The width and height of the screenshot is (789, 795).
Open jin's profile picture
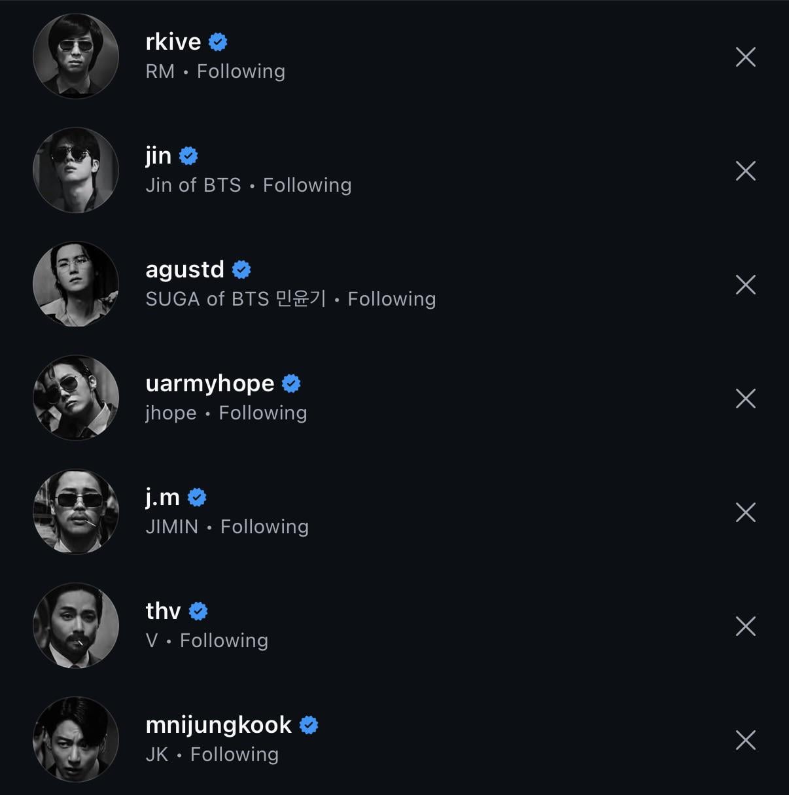(75, 170)
